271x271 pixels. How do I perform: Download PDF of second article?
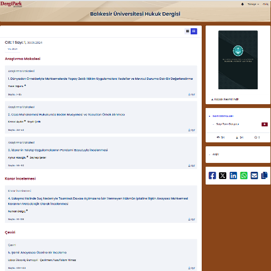pos(192,130)
